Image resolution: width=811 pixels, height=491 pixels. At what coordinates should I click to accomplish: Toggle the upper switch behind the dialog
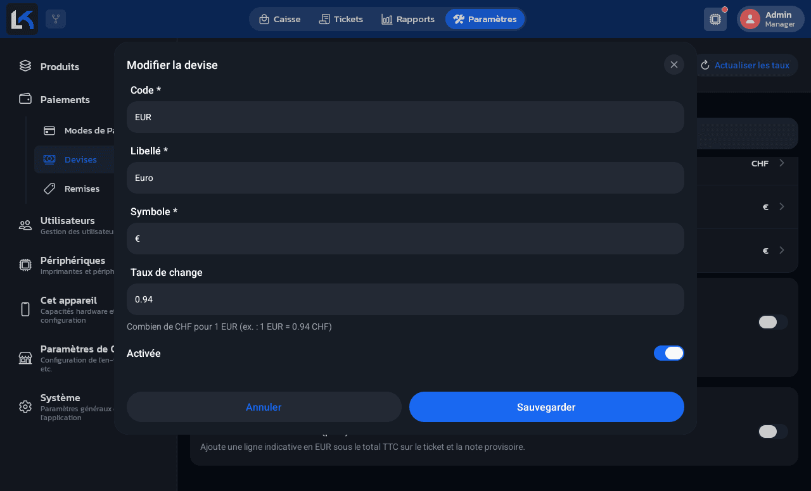(773, 322)
